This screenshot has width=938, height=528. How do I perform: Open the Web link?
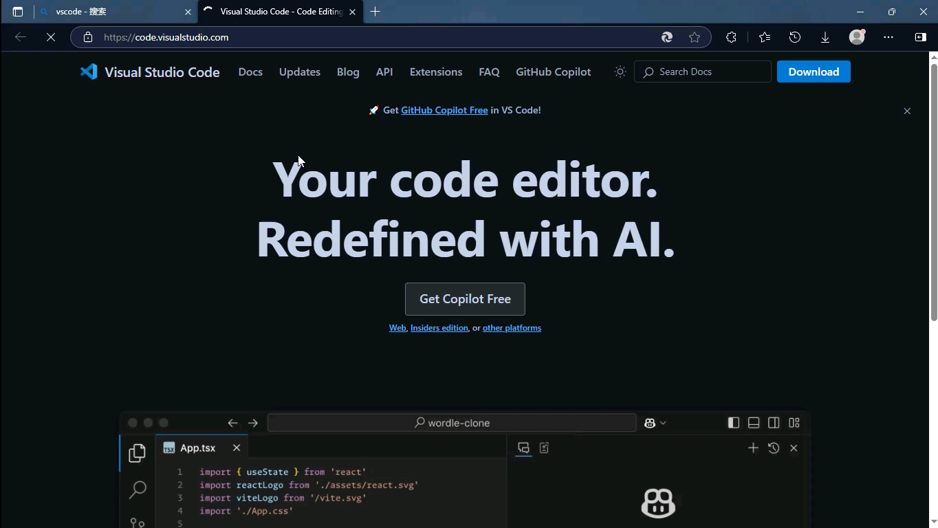[x=397, y=328]
